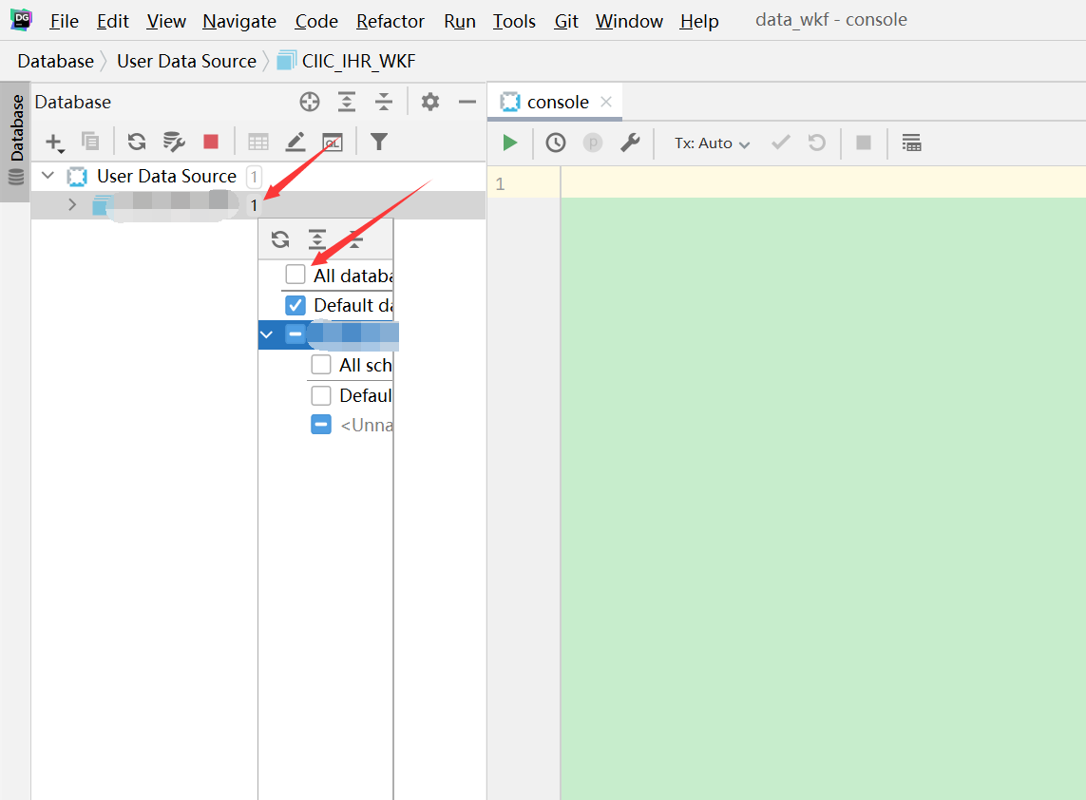
Task: Jump to query console icon
Action: click(333, 142)
